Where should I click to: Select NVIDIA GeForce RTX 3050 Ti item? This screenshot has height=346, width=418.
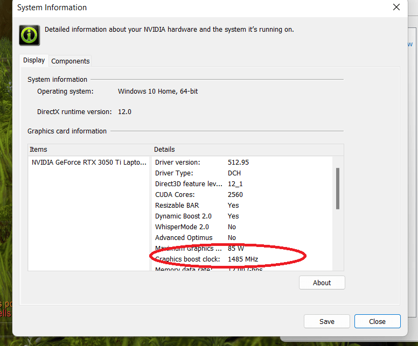click(89, 162)
